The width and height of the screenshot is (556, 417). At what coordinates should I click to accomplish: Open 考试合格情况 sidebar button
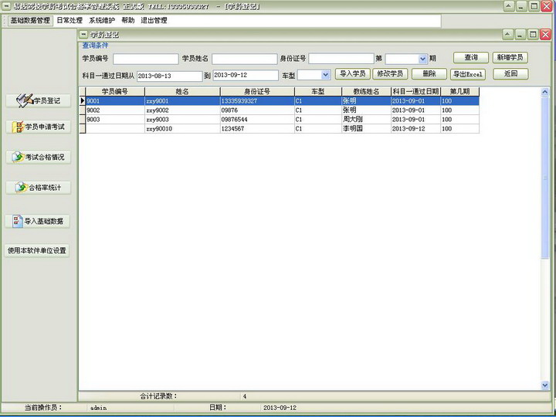click(x=39, y=157)
